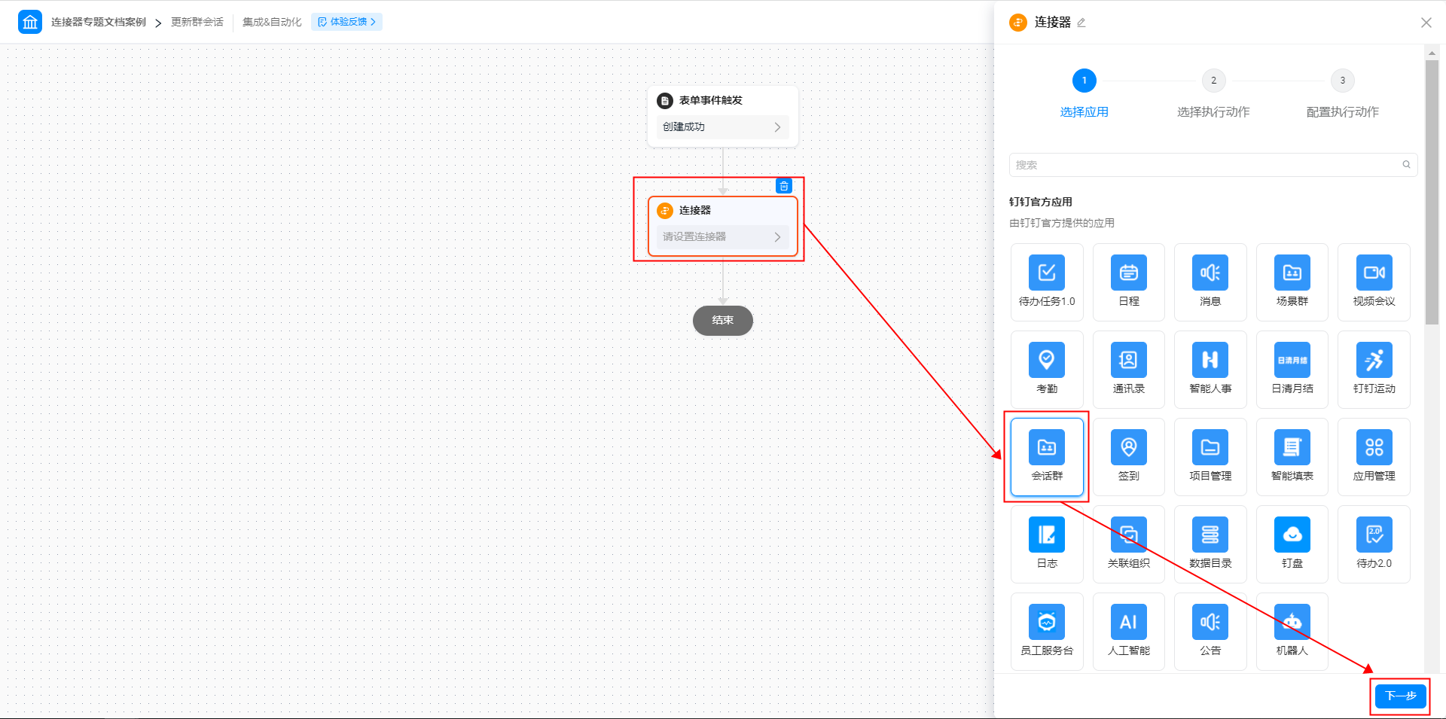Choose the 钉钉运动 sports app

click(1374, 369)
